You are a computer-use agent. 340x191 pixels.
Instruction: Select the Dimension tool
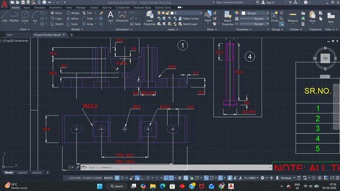[122, 16]
